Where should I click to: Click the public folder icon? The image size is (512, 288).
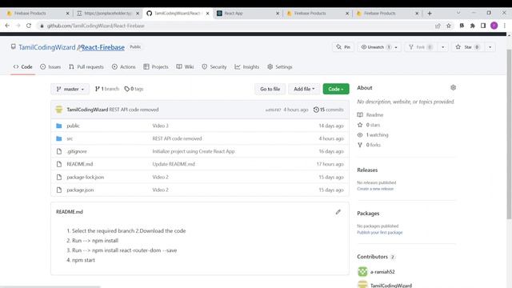click(x=59, y=126)
